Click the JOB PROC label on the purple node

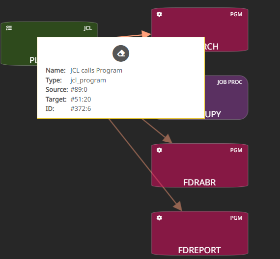point(229,82)
